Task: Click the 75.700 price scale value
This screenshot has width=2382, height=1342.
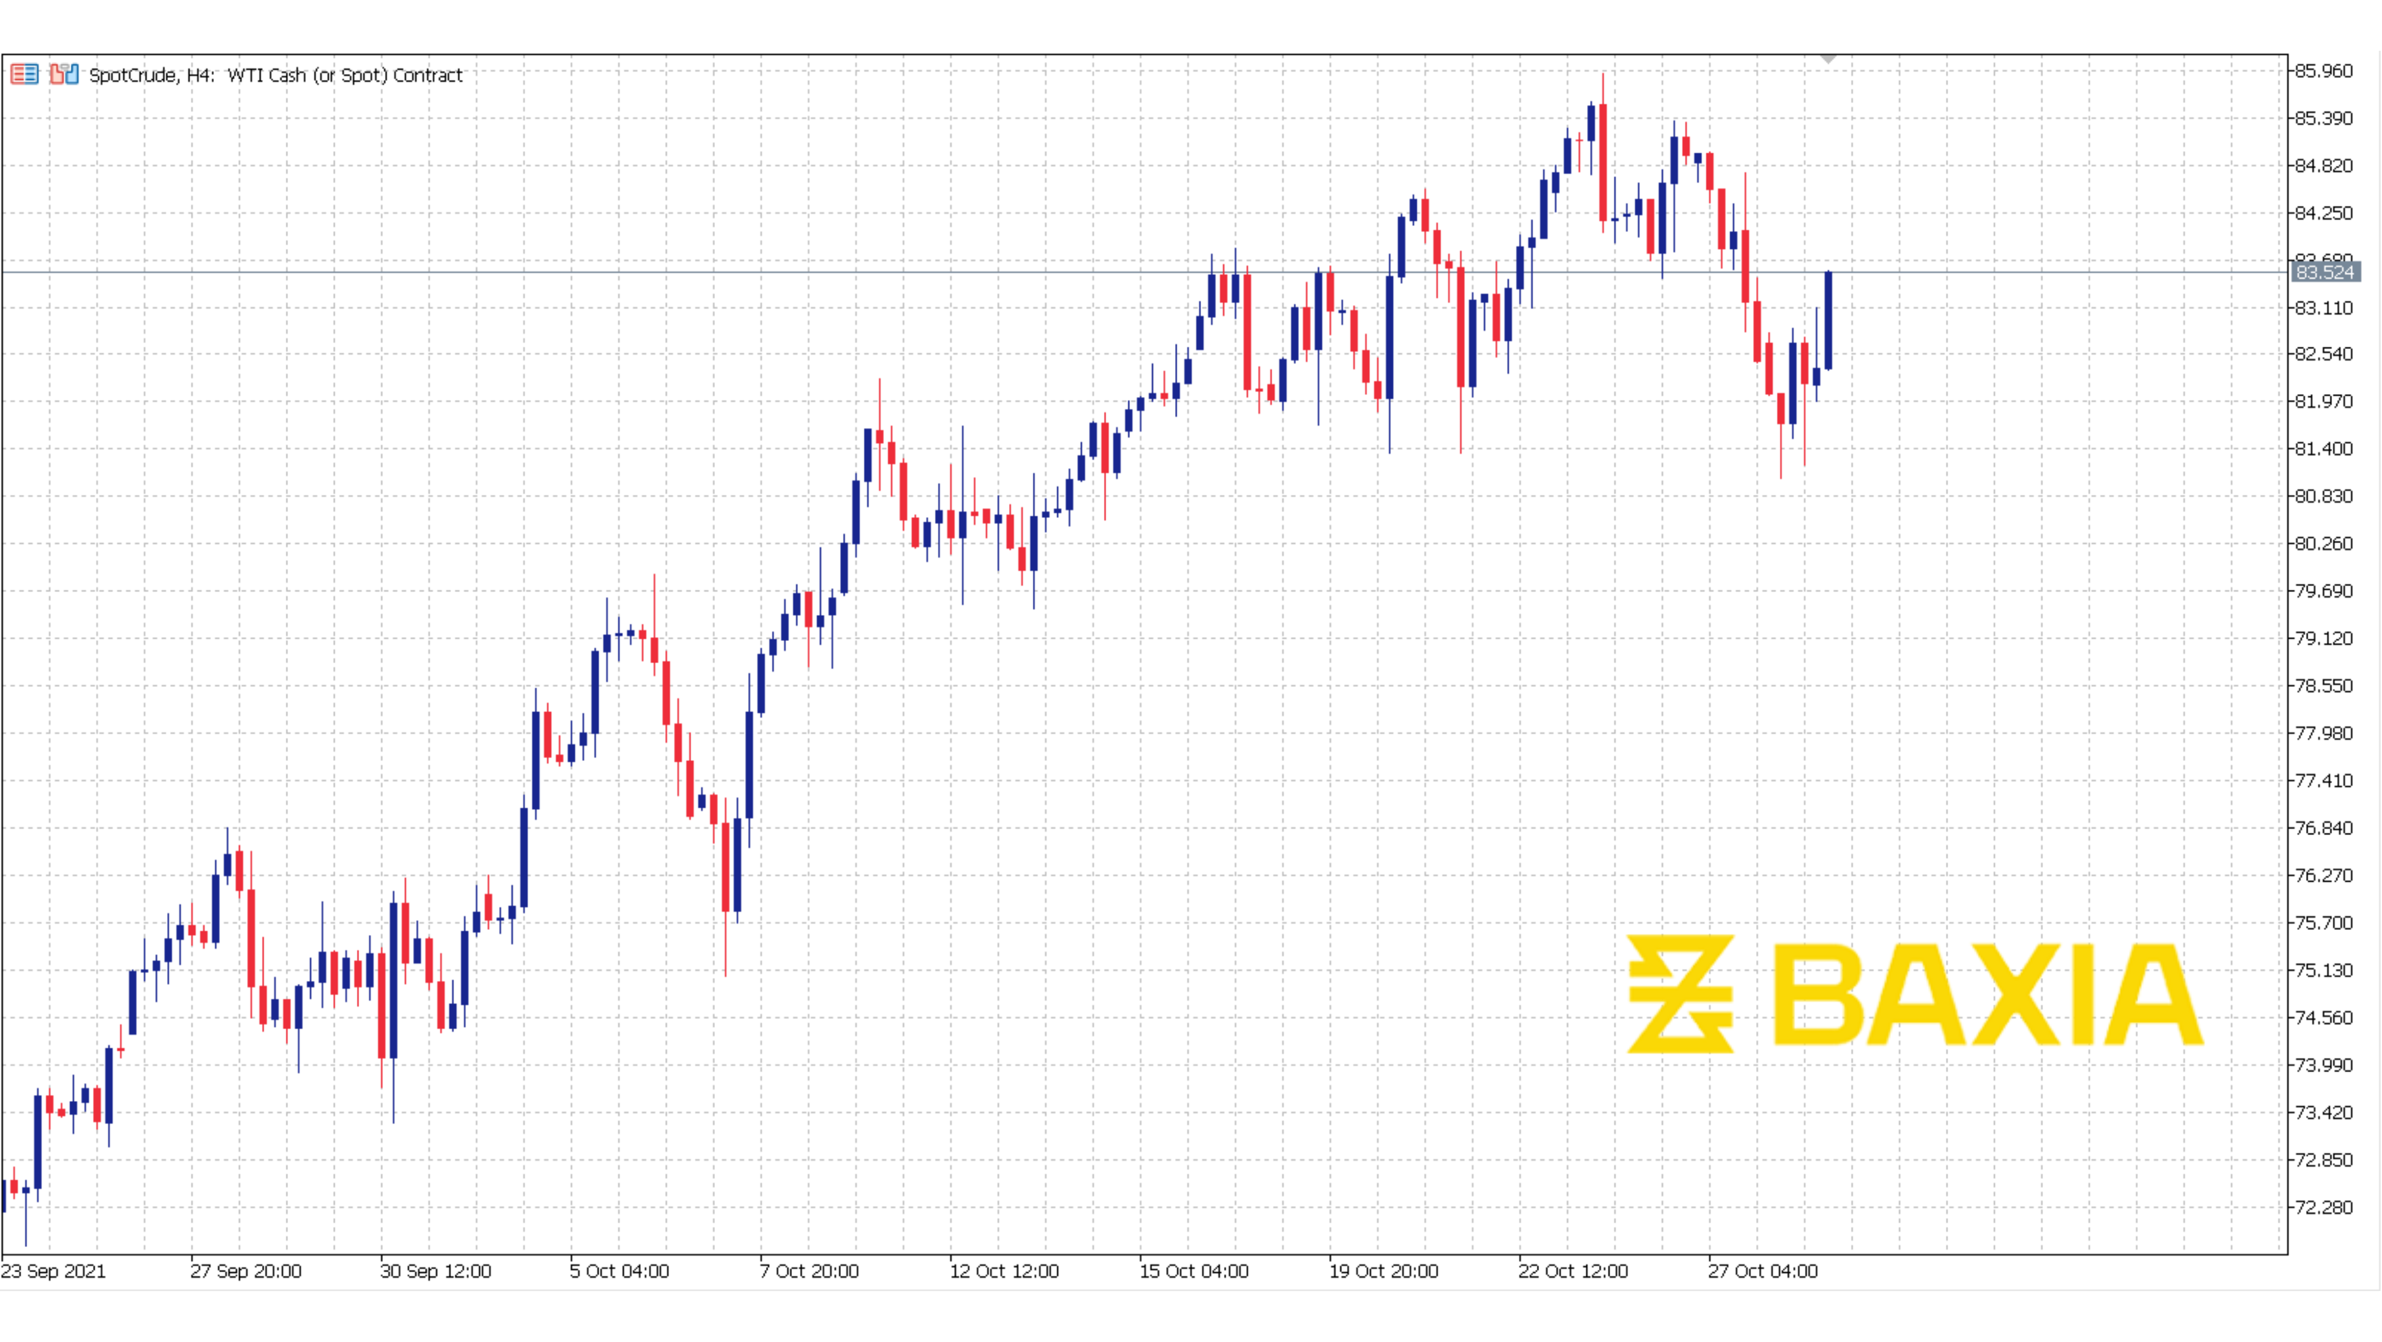Action: (2324, 923)
